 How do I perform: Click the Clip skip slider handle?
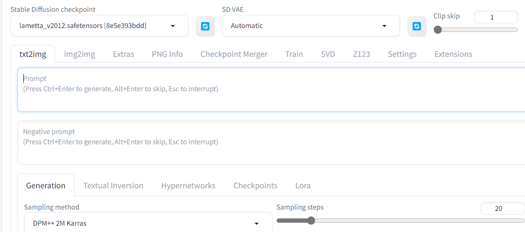(x=438, y=30)
